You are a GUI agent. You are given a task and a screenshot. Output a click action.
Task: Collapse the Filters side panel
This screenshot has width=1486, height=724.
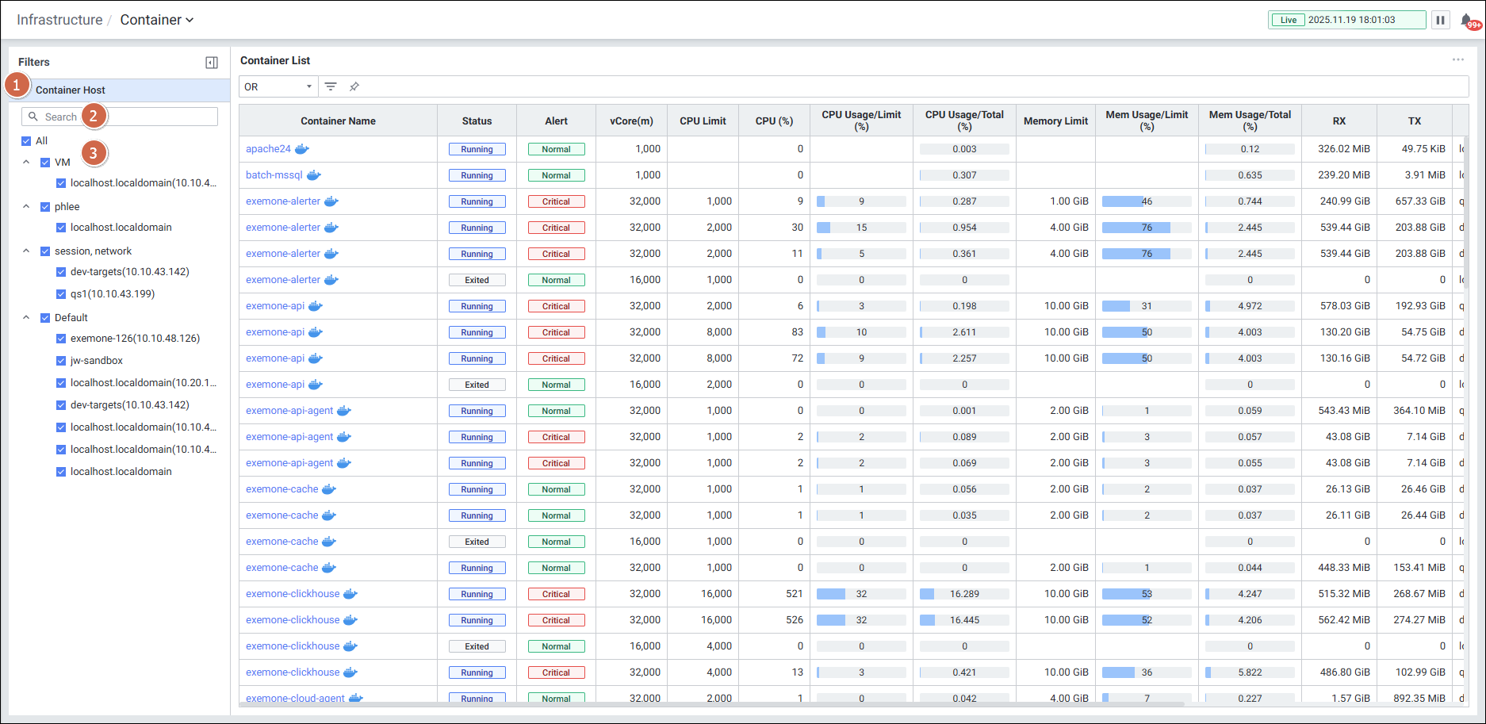coord(212,63)
